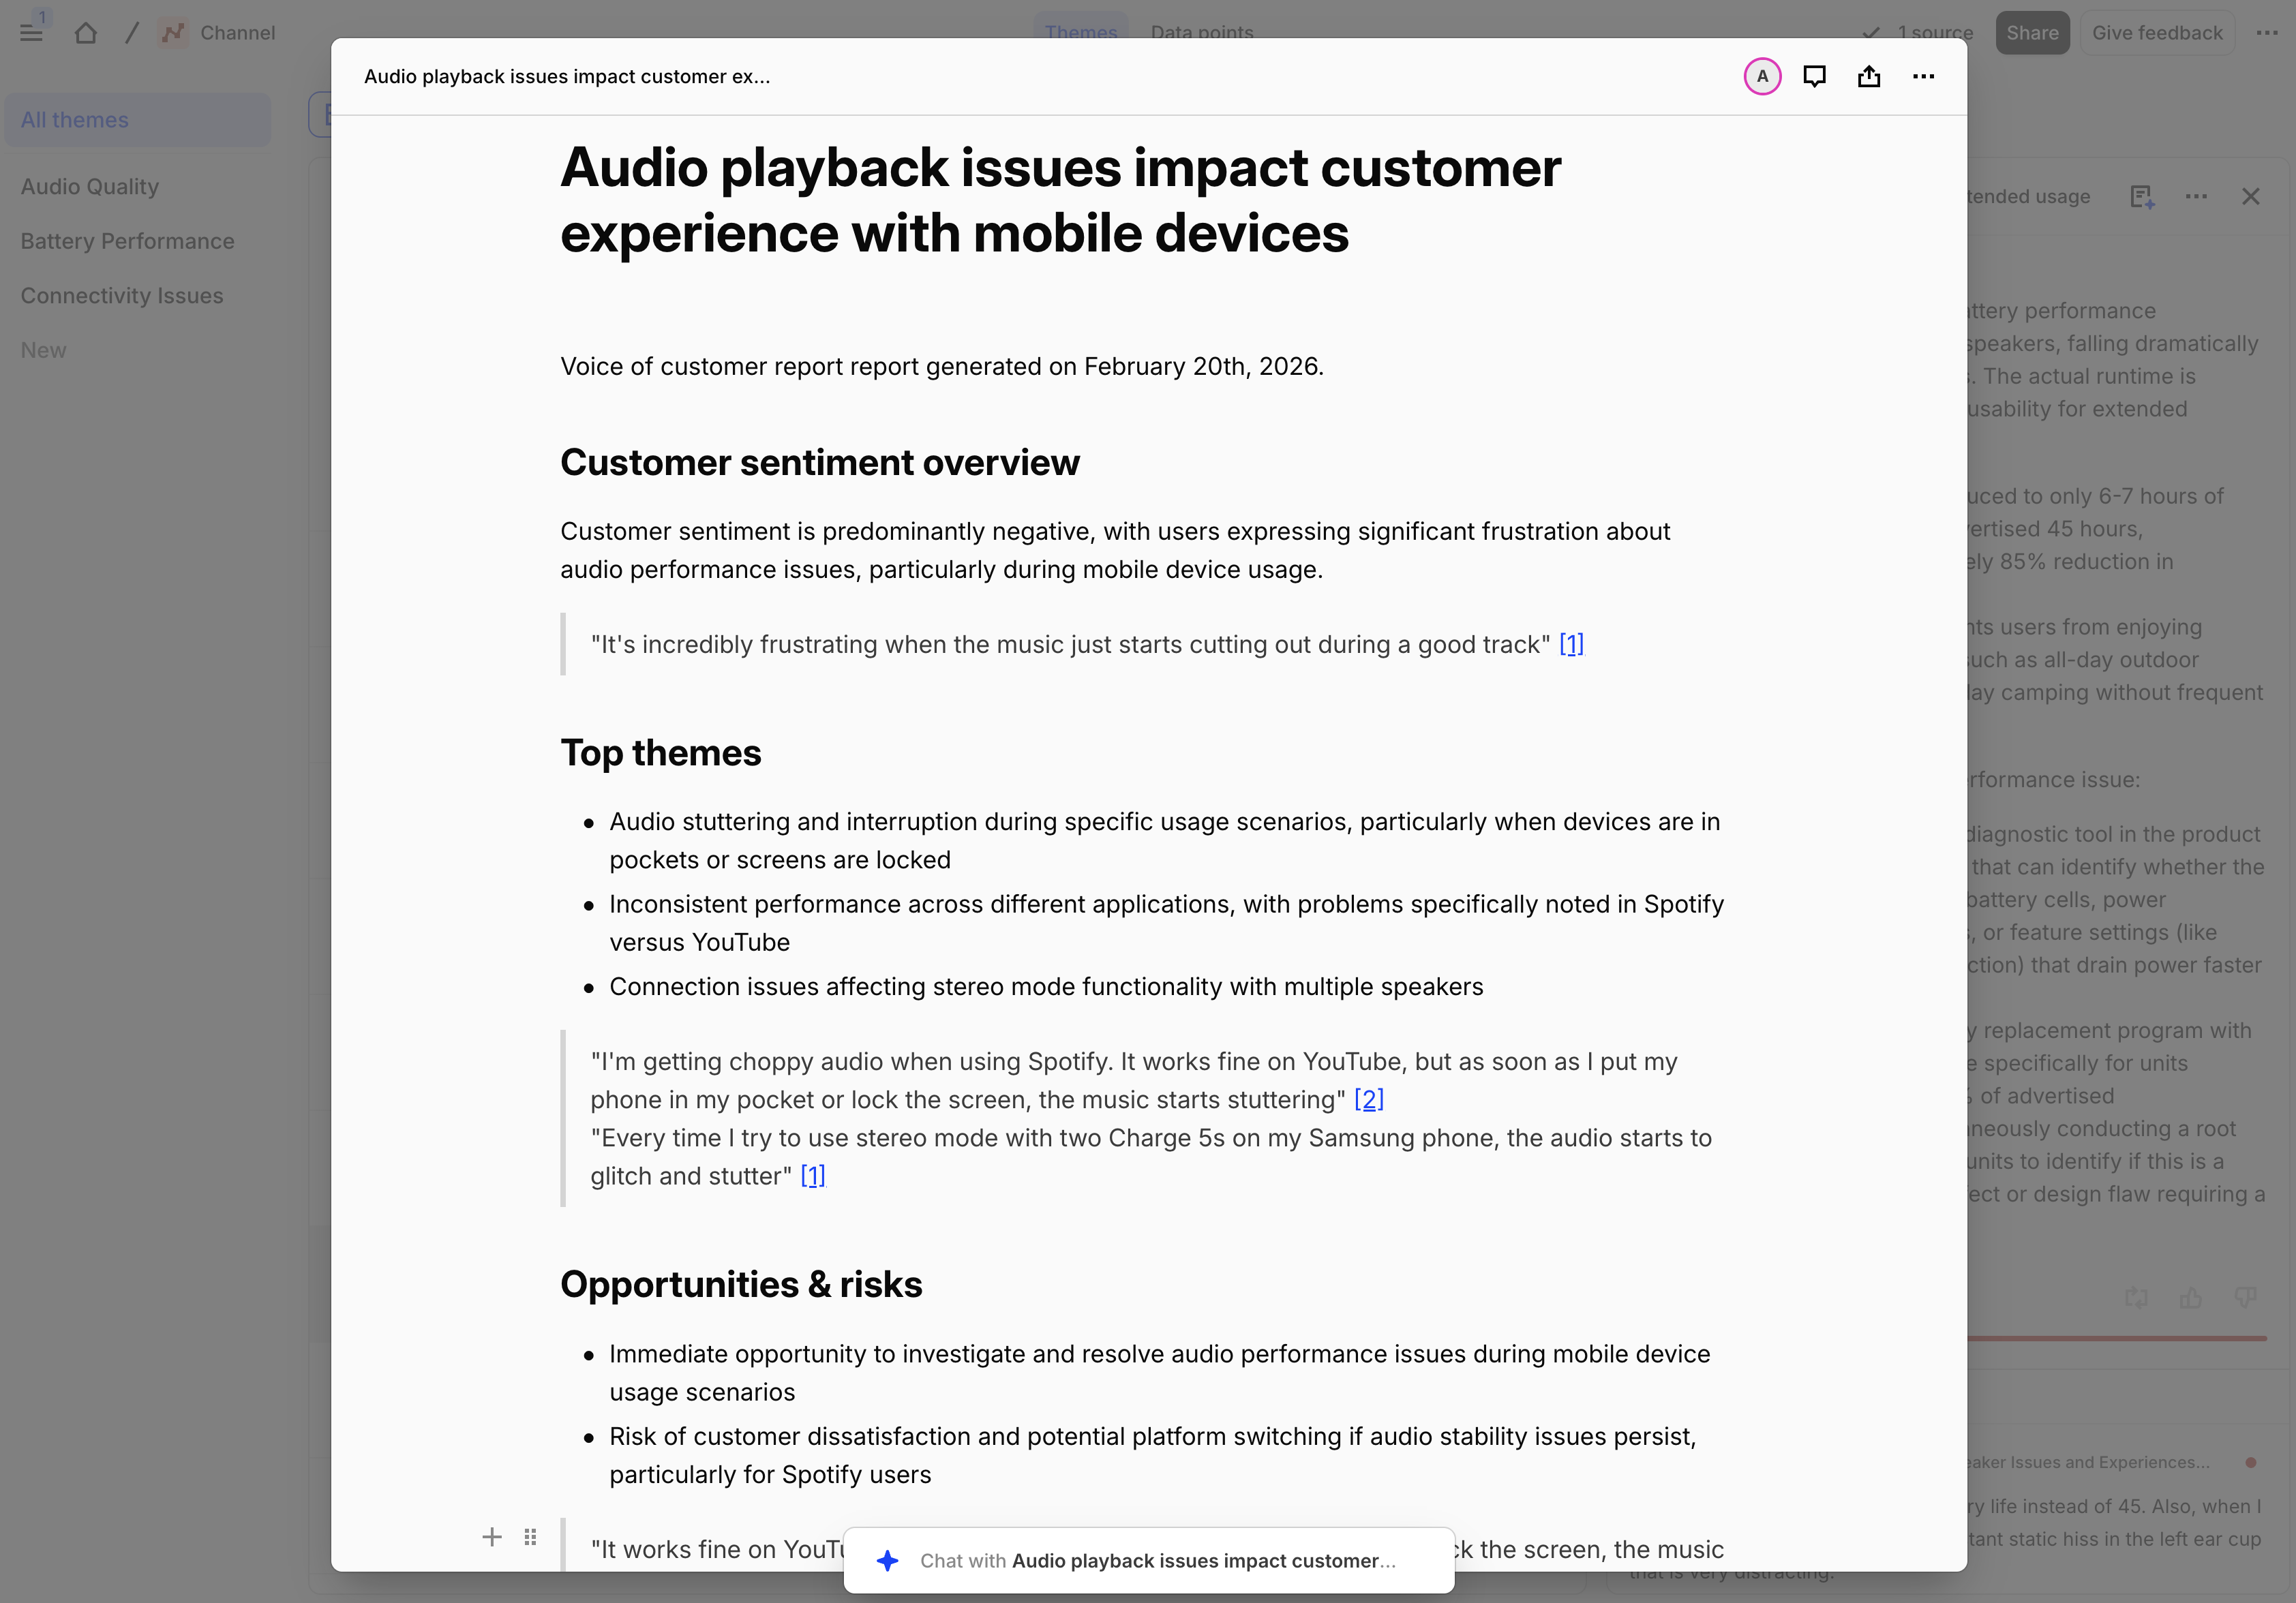The image size is (2296, 1603).
Task: Open modal more options ellipsis
Action: click(x=1923, y=76)
